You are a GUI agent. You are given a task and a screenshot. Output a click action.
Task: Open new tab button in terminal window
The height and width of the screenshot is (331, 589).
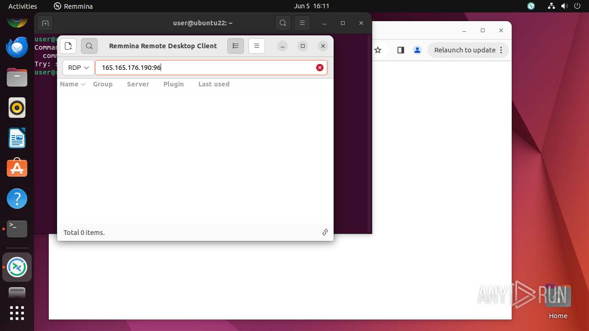(x=45, y=23)
